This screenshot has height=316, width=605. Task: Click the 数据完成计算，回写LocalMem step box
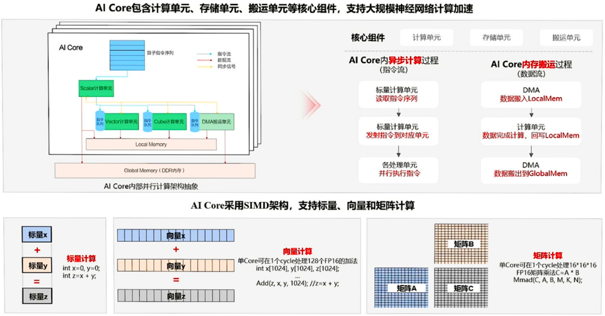coord(531,131)
